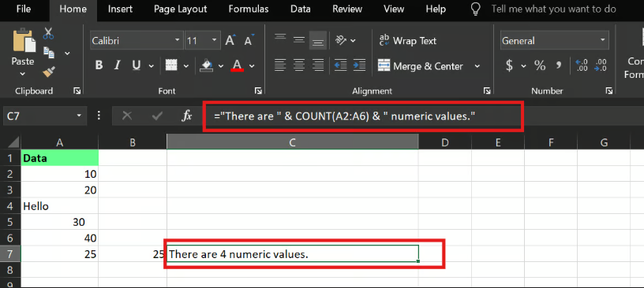
Task: Apply comma style
Action: point(559,65)
